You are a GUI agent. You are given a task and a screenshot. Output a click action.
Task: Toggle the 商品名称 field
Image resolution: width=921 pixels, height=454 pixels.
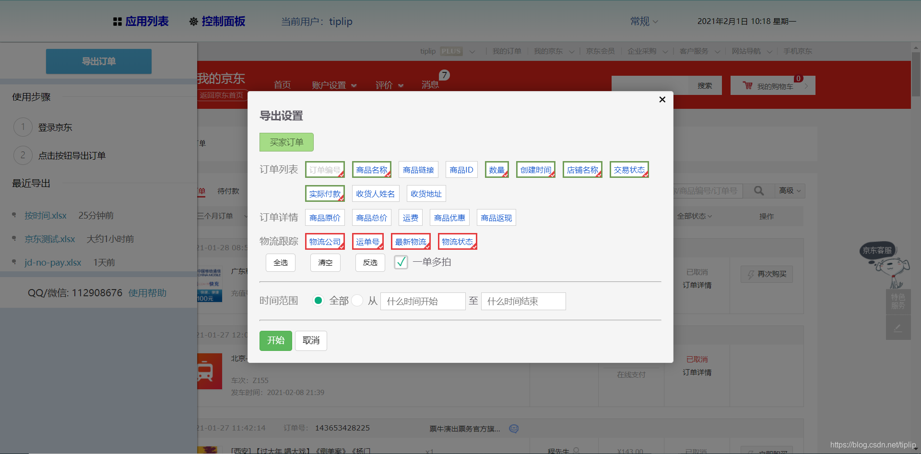tap(372, 170)
